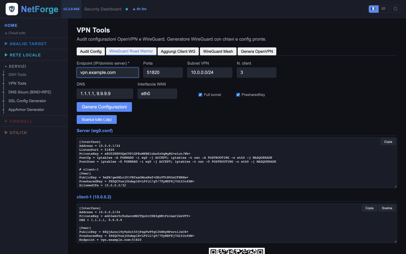Screen dimensions: 406x254
Task: Open SSL Config Generator page
Action: [x=27, y=101]
